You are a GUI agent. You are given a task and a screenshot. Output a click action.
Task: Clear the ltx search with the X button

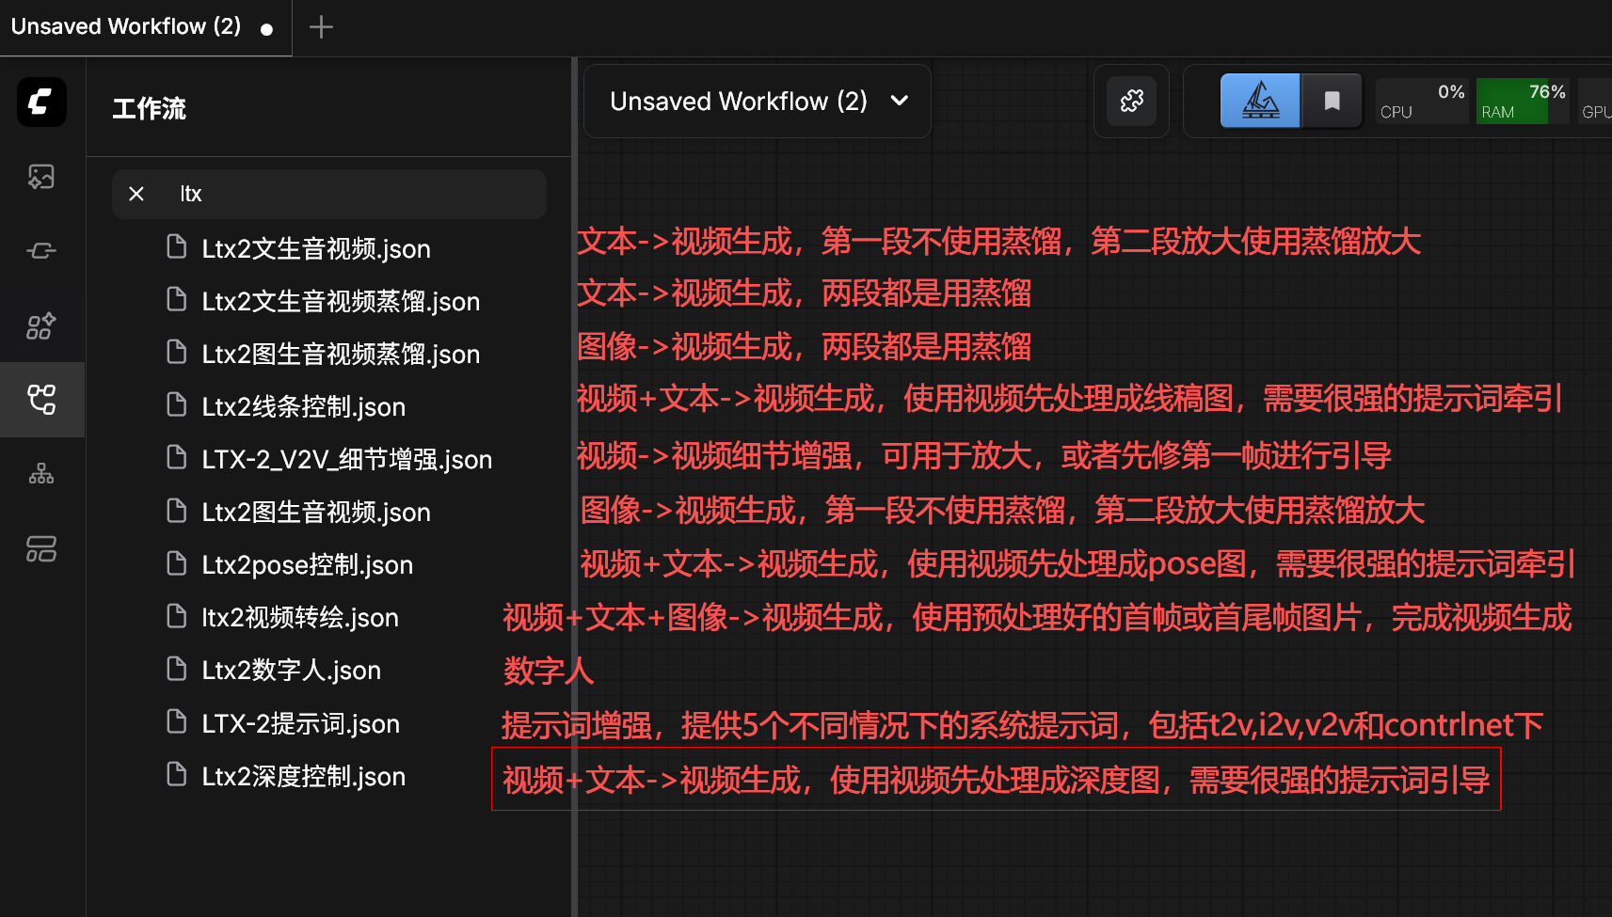click(x=136, y=194)
